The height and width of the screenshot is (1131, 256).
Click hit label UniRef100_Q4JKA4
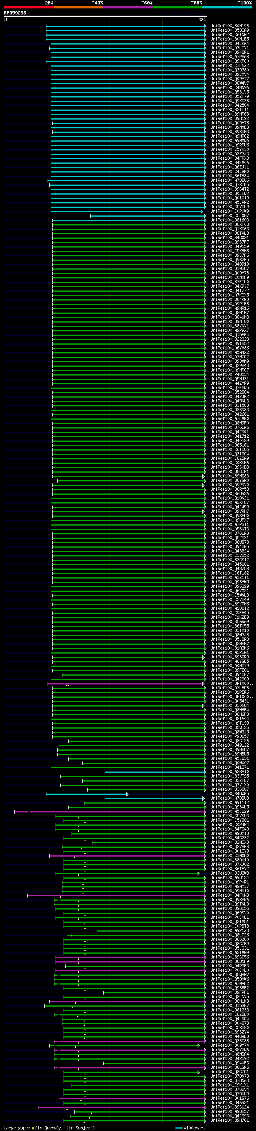[x=230, y=43]
